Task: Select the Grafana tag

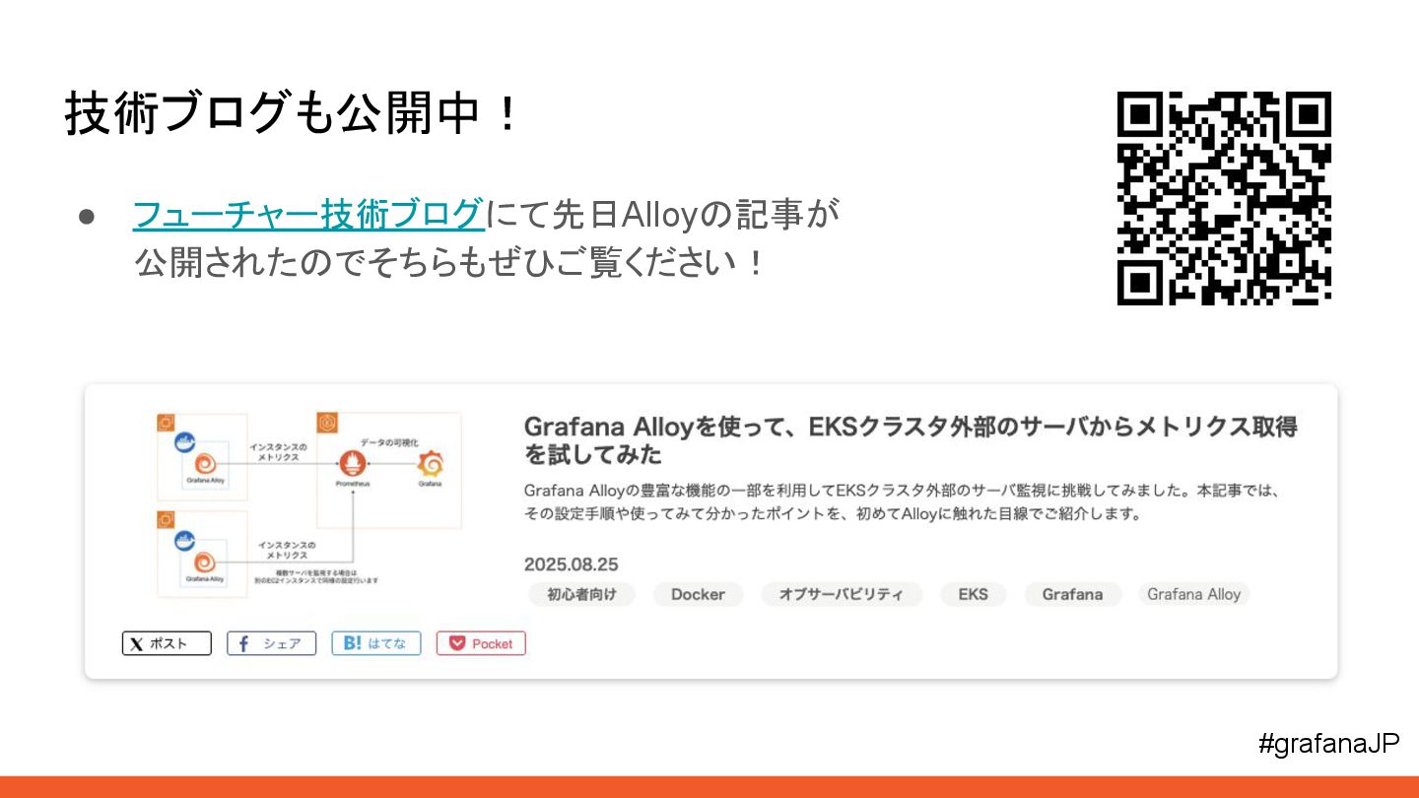Action: tap(1072, 594)
